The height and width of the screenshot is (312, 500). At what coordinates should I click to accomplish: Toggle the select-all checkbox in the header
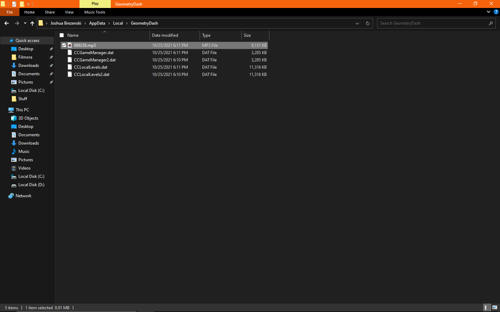(62, 35)
